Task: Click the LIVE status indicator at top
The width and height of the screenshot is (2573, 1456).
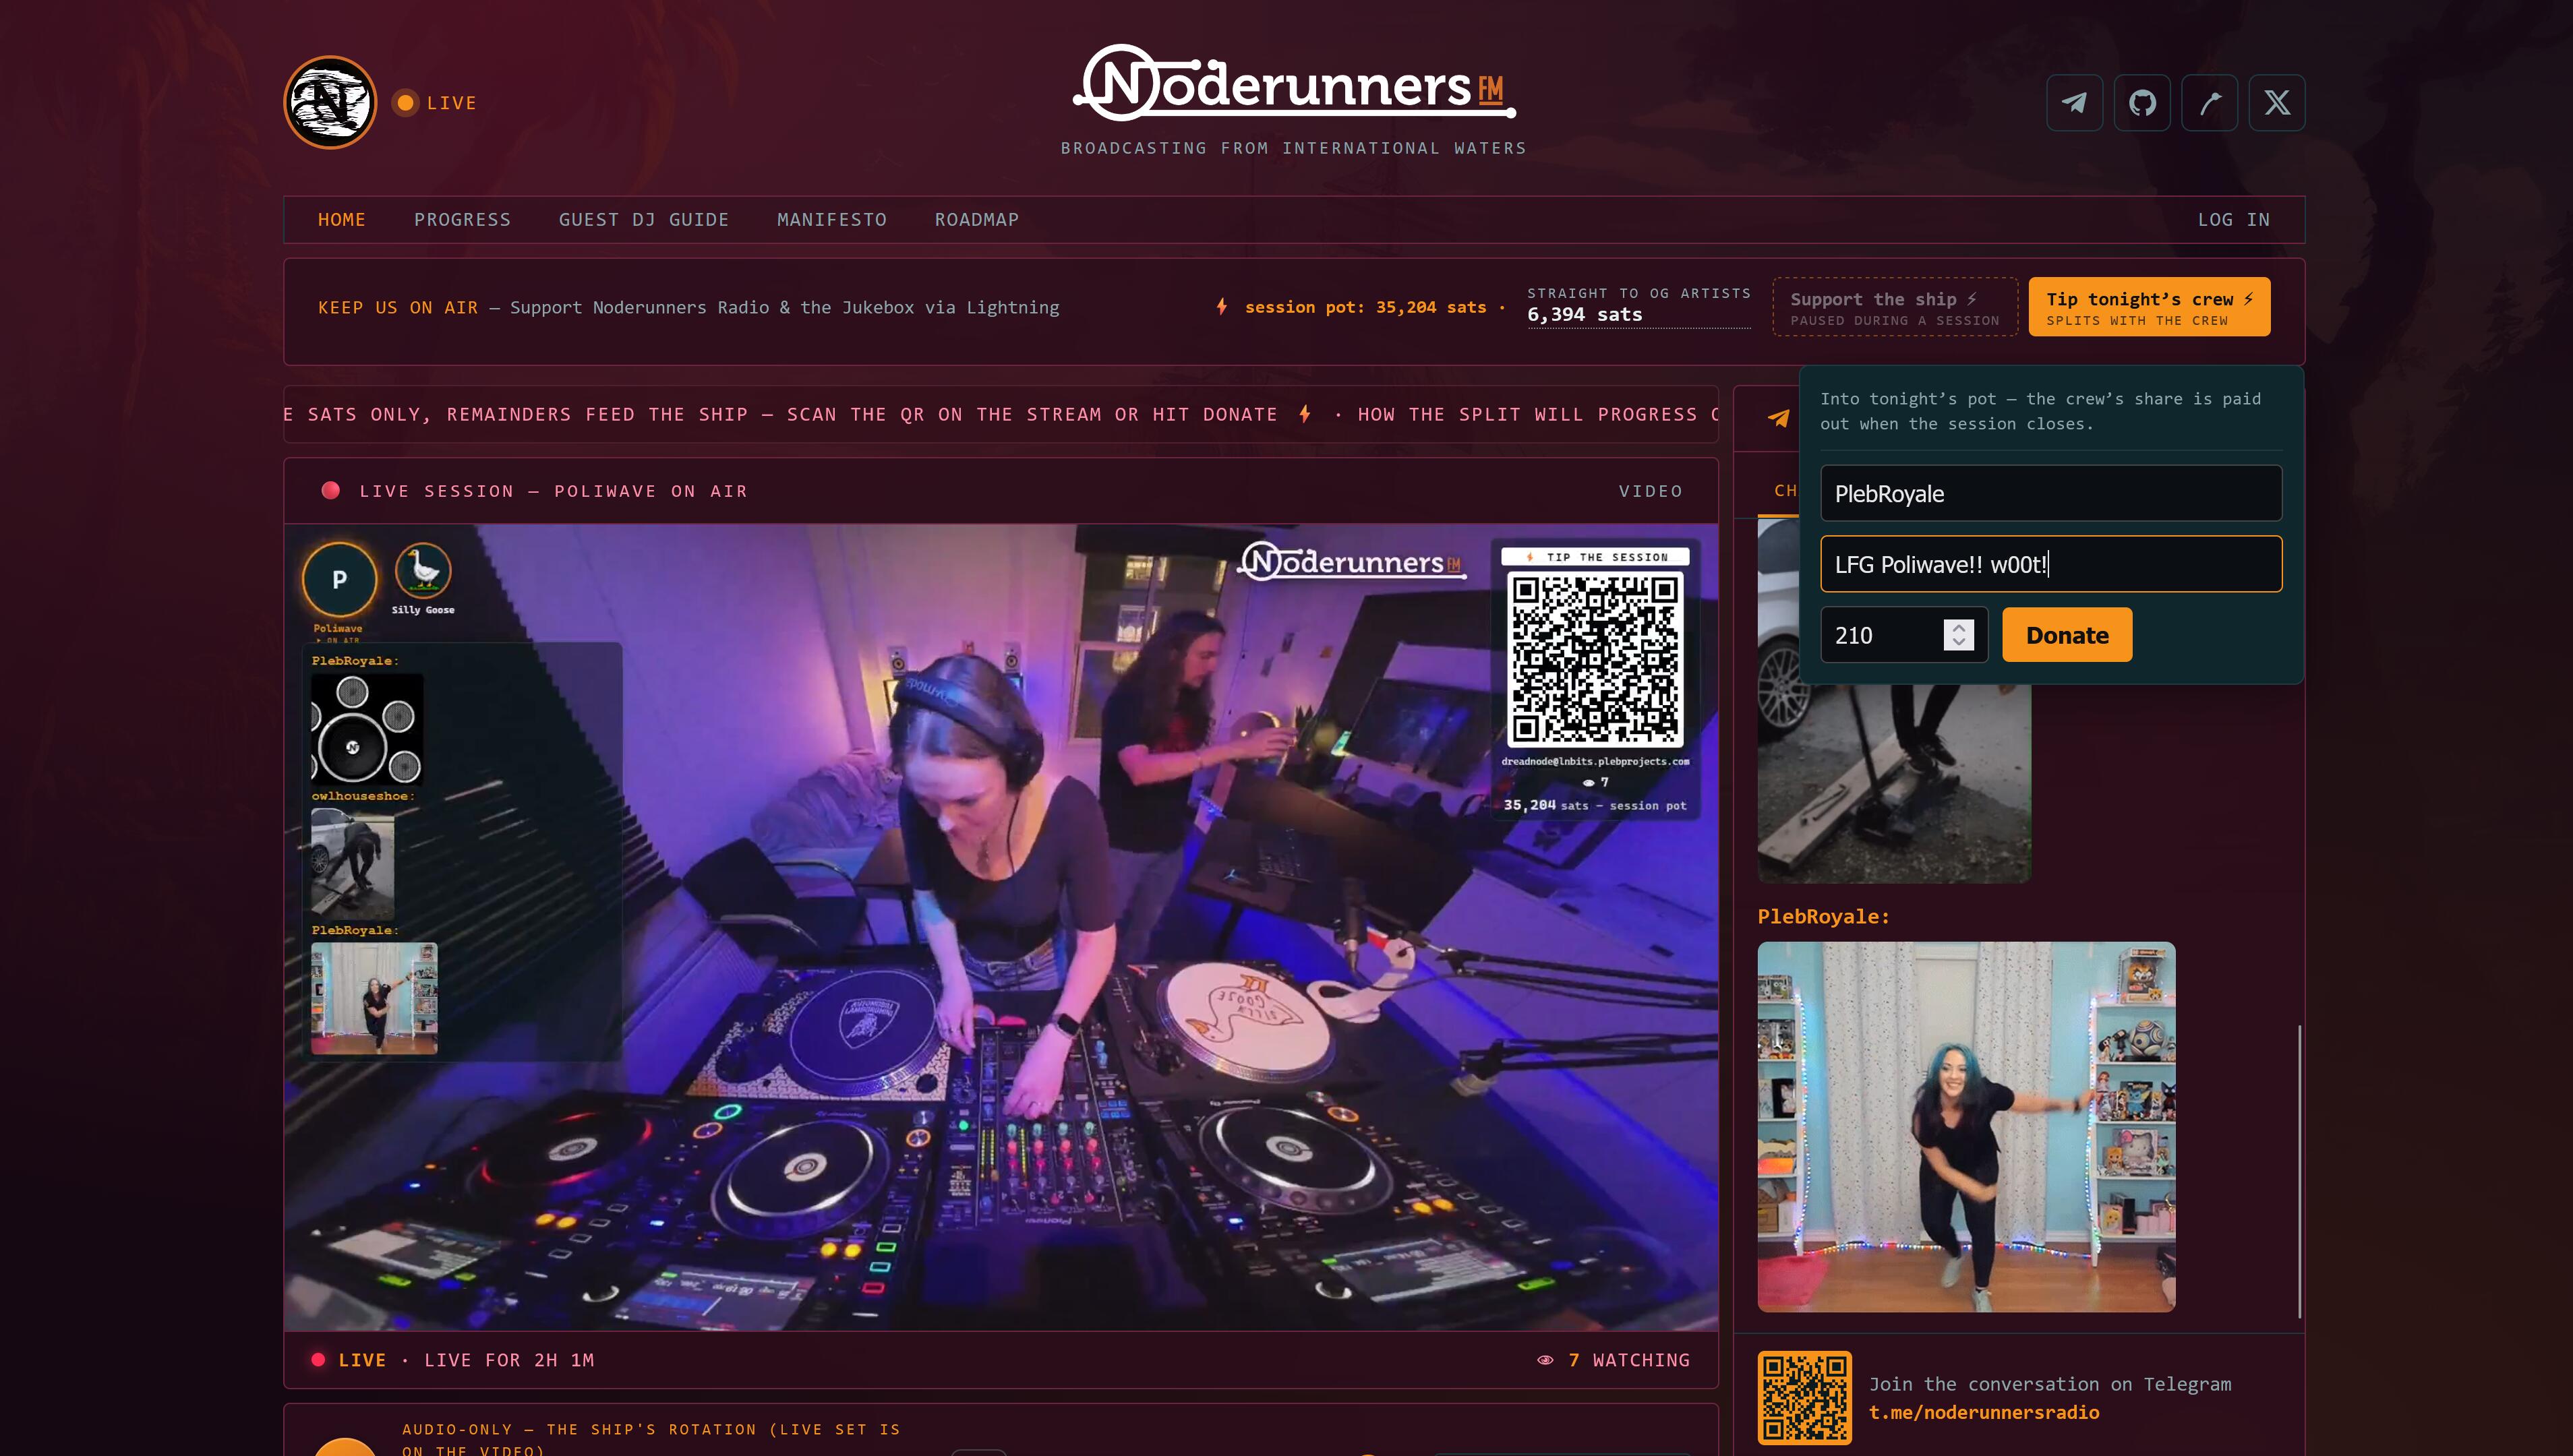Action: [x=435, y=102]
